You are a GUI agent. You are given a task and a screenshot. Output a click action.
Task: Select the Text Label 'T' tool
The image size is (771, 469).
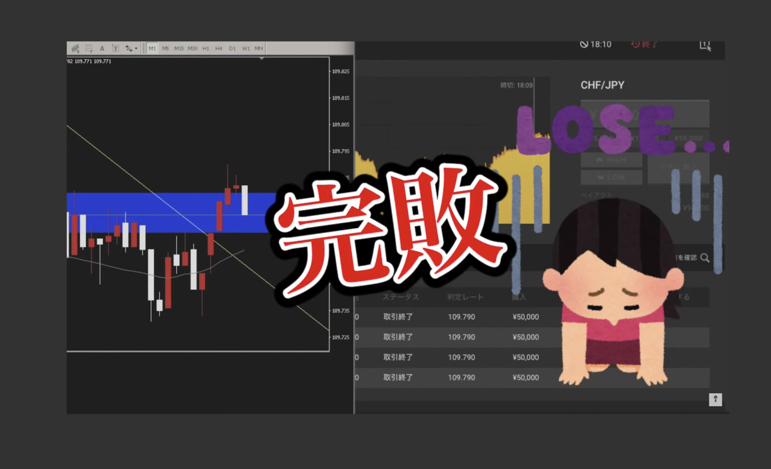coord(115,48)
